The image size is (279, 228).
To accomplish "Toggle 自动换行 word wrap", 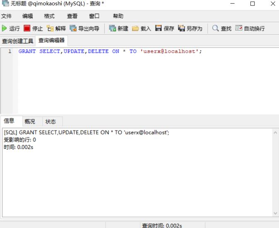I will pyautogui.click(x=250, y=29).
